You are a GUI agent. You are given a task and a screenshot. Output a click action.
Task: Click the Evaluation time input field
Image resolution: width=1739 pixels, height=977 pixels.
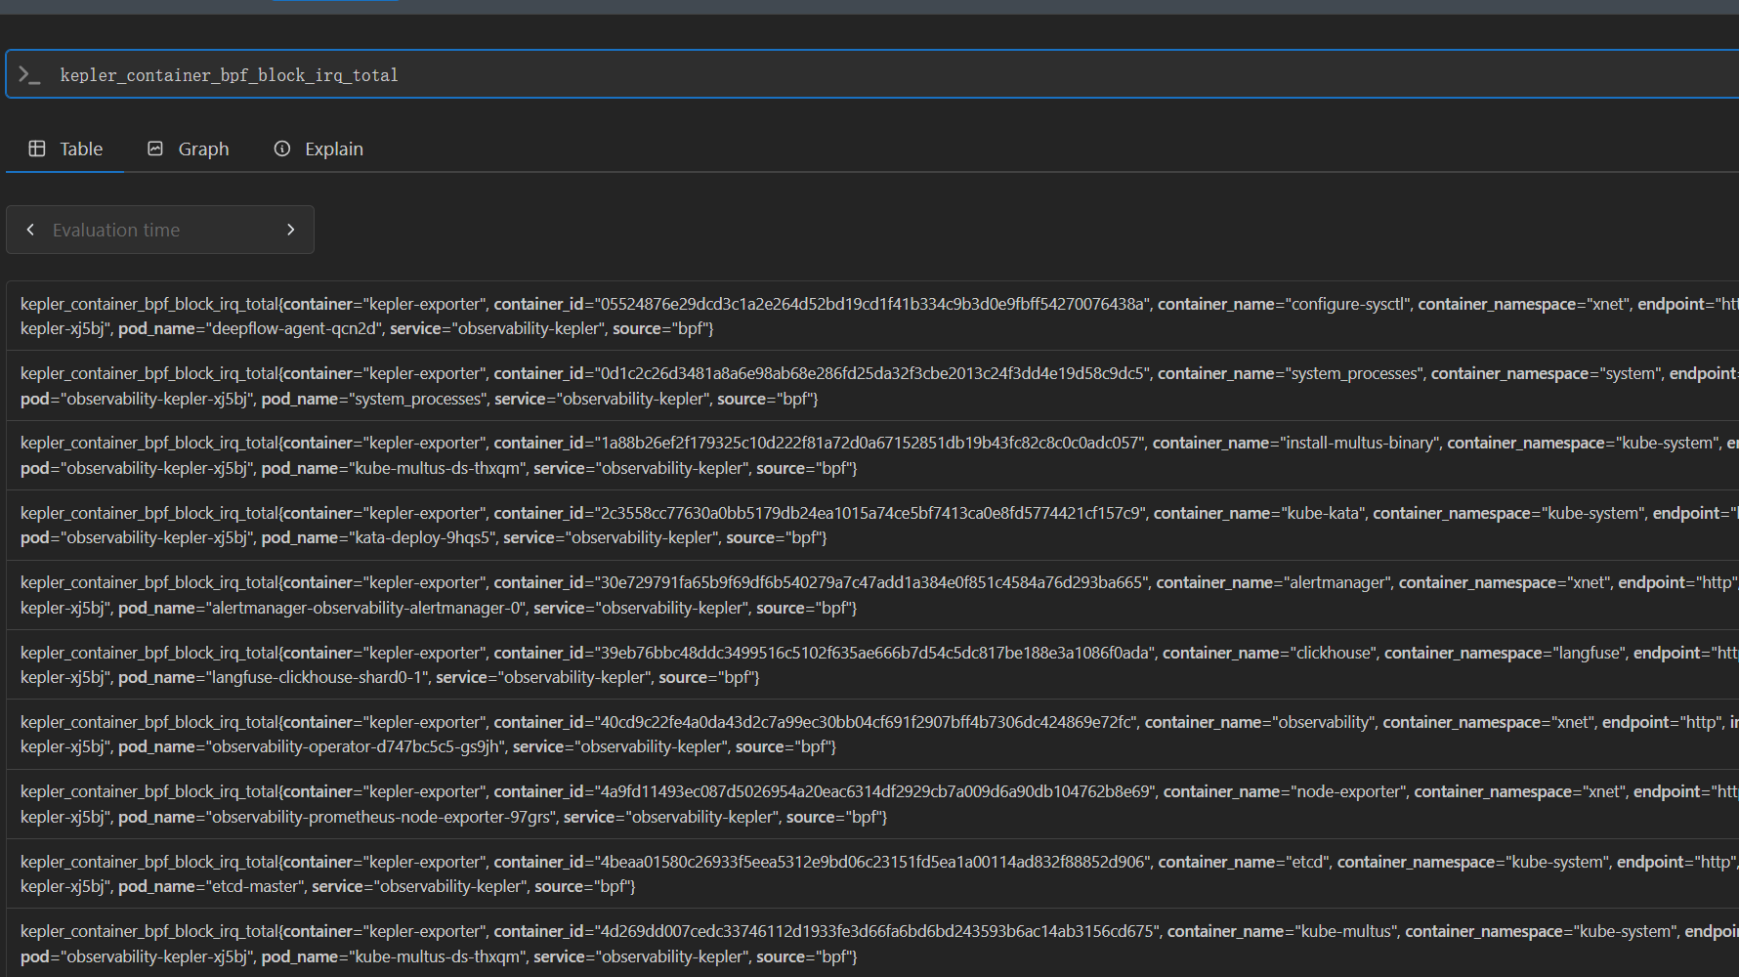160,230
